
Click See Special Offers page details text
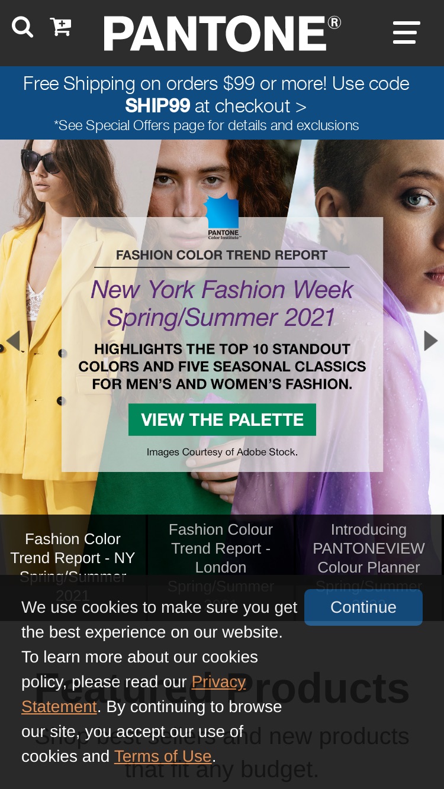tap(207, 125)
